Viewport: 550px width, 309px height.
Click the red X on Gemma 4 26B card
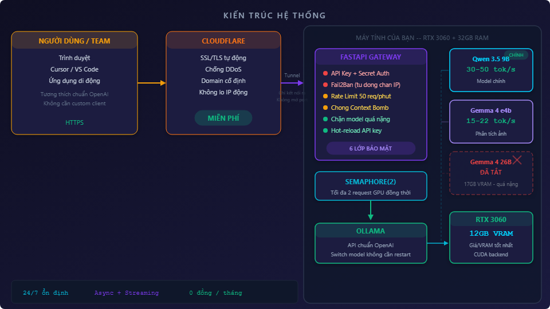pos(517,160)
